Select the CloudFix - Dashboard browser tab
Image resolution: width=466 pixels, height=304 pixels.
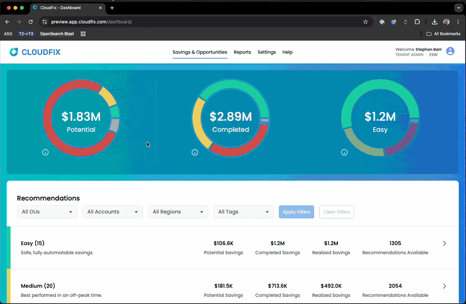tap(67, 8)
